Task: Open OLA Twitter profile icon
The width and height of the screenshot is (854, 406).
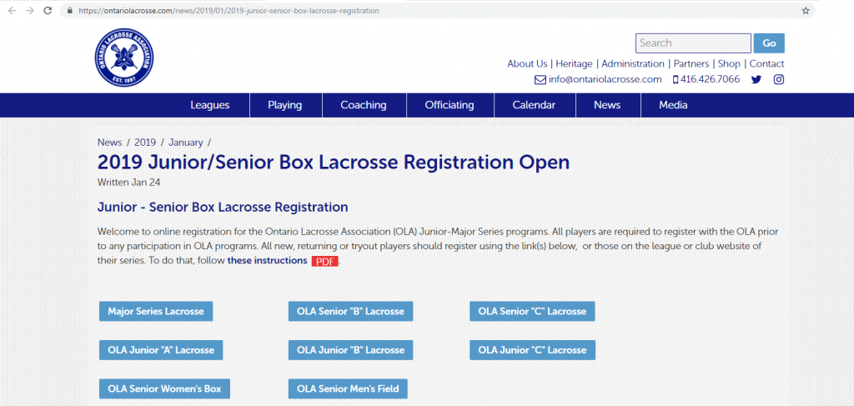Action: pos(756,79)
